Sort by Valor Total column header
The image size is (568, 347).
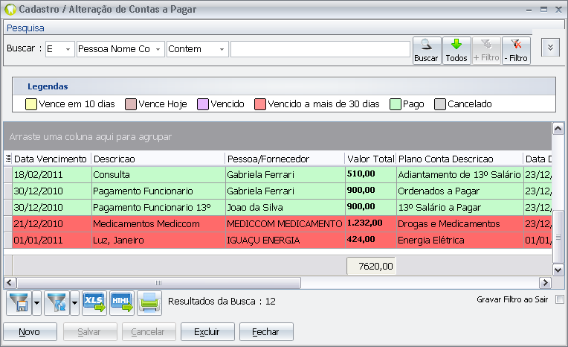[x=370, y=159]
